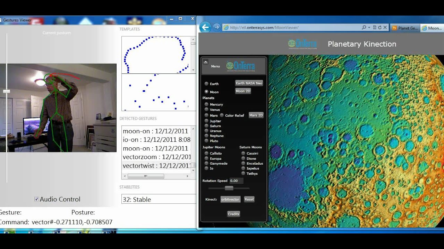
Task: Click the Kinect camera skeleton preview
Action: (x=58, y=108)
